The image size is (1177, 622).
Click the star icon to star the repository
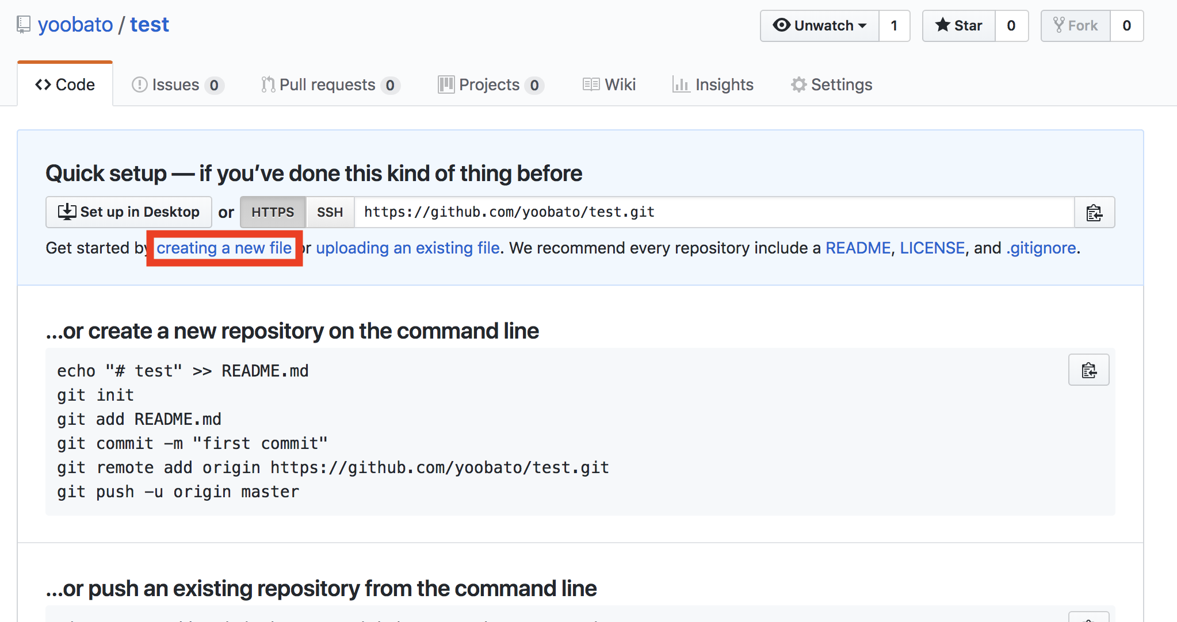click(942, 25)
